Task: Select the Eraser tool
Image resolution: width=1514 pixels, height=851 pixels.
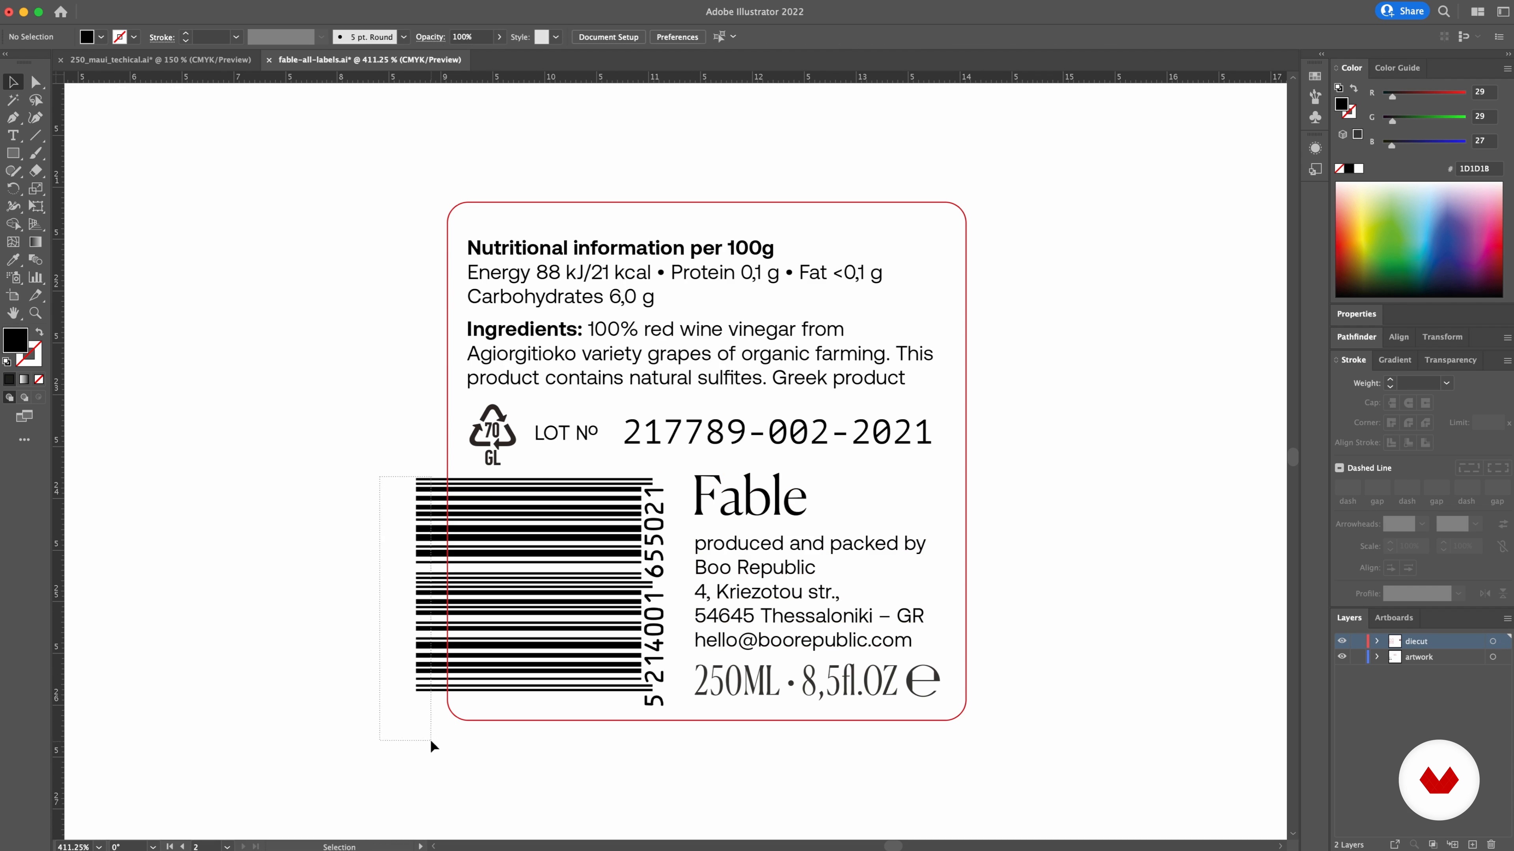Action: tap(36, 171)
